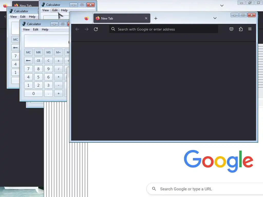Click digit 1 in the full-keypad Calculator
263x197 pixels.
click(x=28, y=85)
